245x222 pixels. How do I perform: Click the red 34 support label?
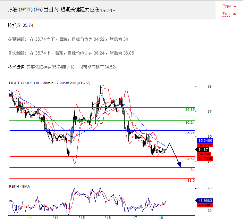(193, 170)
